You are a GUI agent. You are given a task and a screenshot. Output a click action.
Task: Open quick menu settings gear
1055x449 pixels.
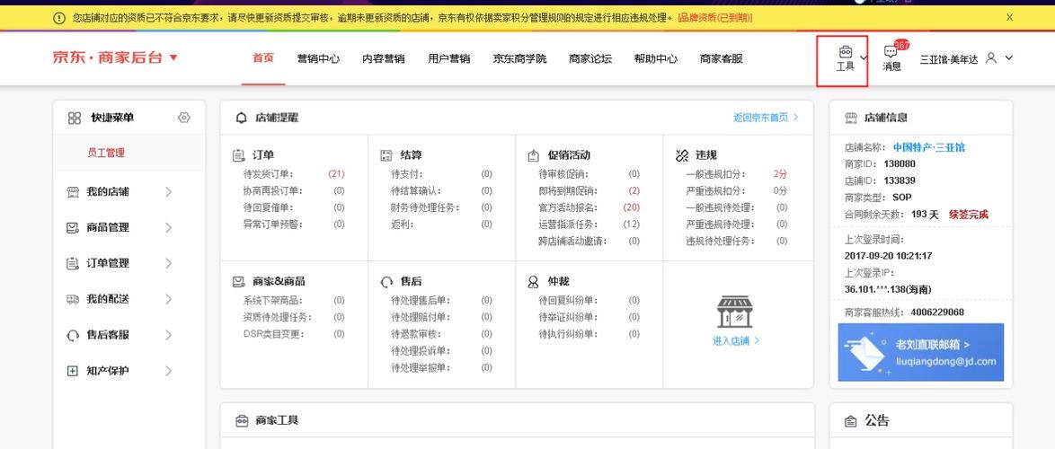[x=183, y=118]
